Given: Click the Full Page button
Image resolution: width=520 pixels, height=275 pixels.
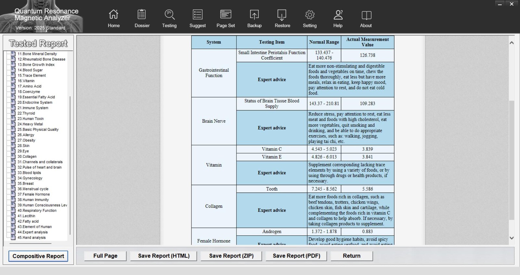Looking at the screenshot, I should tap(105, 256).
